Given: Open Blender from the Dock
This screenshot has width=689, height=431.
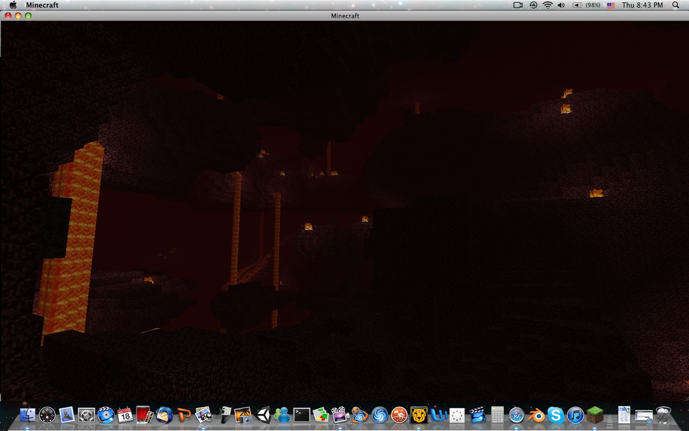Looking at the screenshot, I should 536,415.
